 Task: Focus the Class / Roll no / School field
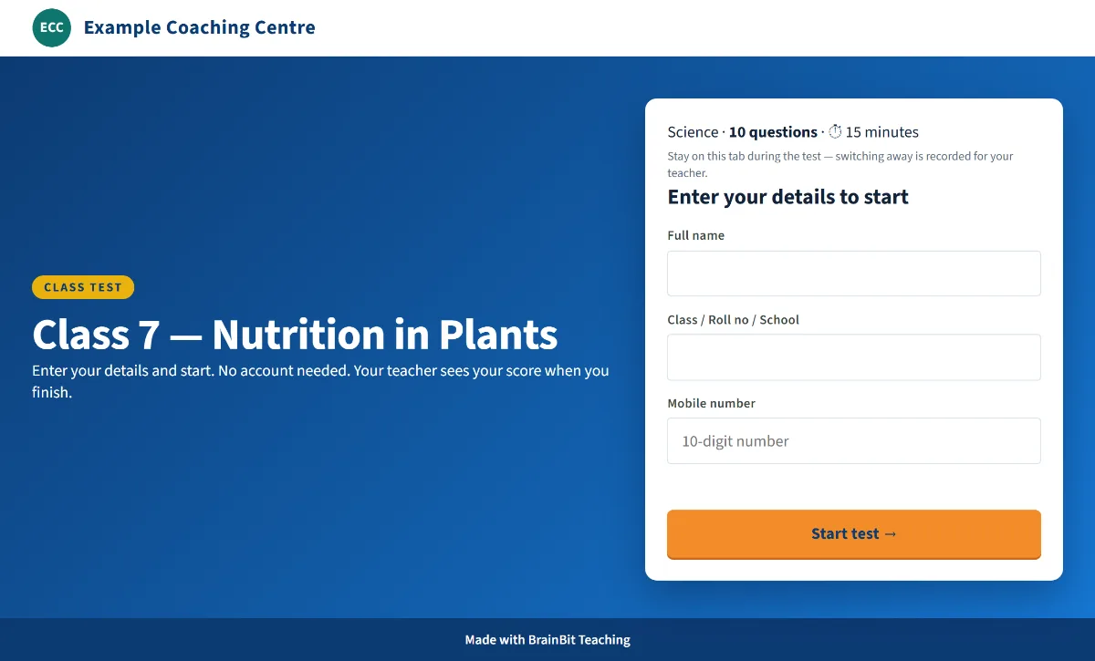click(x=853, y=357)
